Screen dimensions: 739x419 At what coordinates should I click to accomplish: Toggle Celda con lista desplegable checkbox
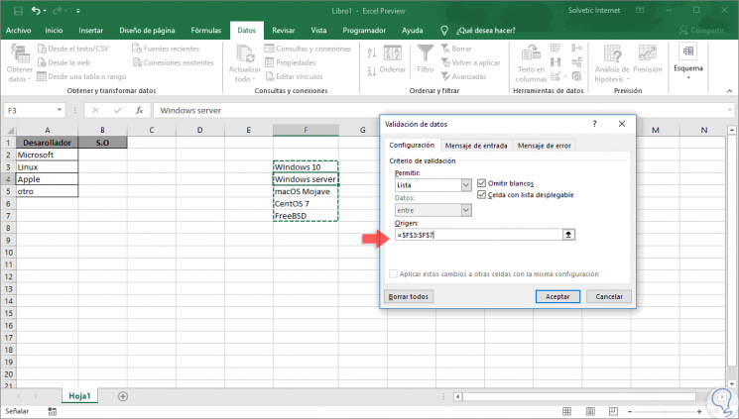(x=482, y=195)
